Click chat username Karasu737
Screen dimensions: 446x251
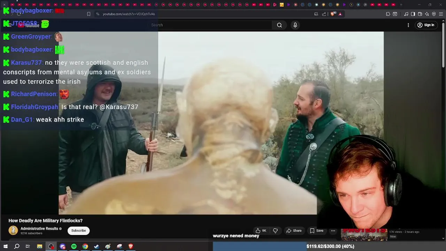[26, 63]
